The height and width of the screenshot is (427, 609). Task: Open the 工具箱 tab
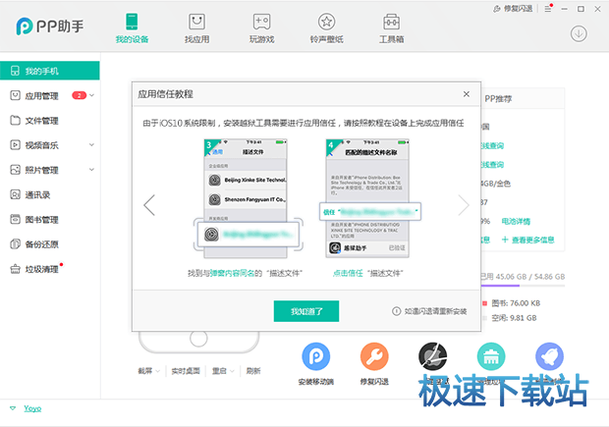point(392,27)
